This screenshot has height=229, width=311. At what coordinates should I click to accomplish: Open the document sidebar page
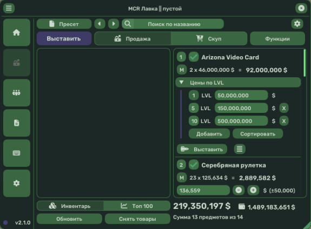point(17,123)
